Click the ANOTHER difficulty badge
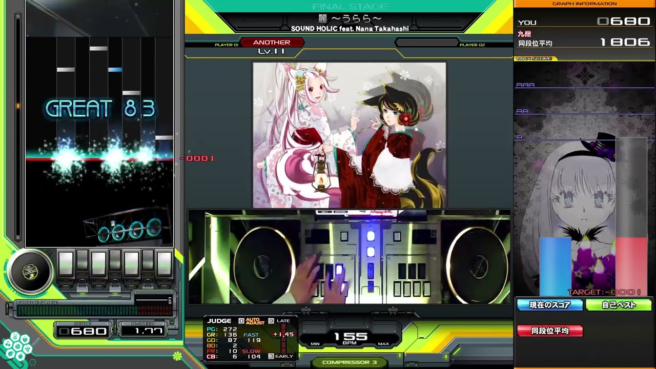 (272, 43)
